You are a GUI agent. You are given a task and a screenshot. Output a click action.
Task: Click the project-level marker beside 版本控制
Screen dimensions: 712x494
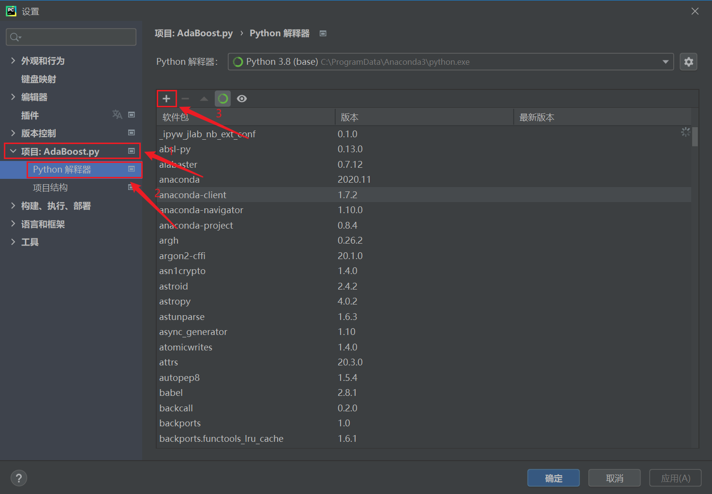(x=131, y=132)
